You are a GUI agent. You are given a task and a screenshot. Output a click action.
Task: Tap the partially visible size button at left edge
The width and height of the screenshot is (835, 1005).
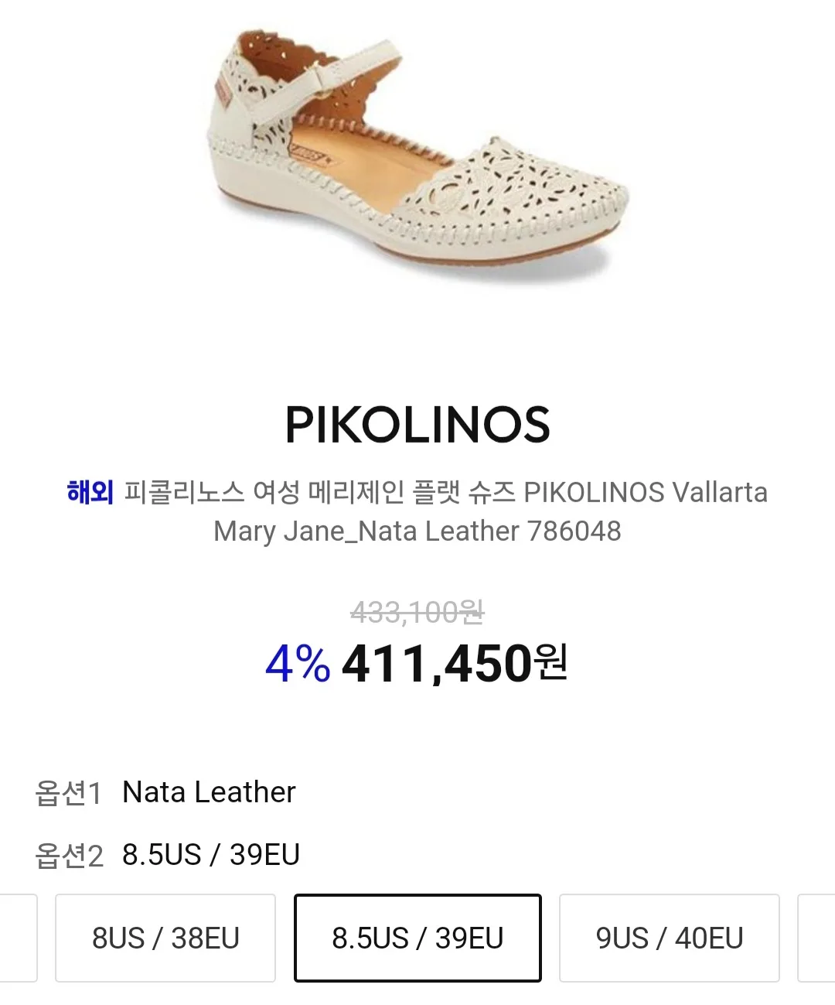click(19, 938)
